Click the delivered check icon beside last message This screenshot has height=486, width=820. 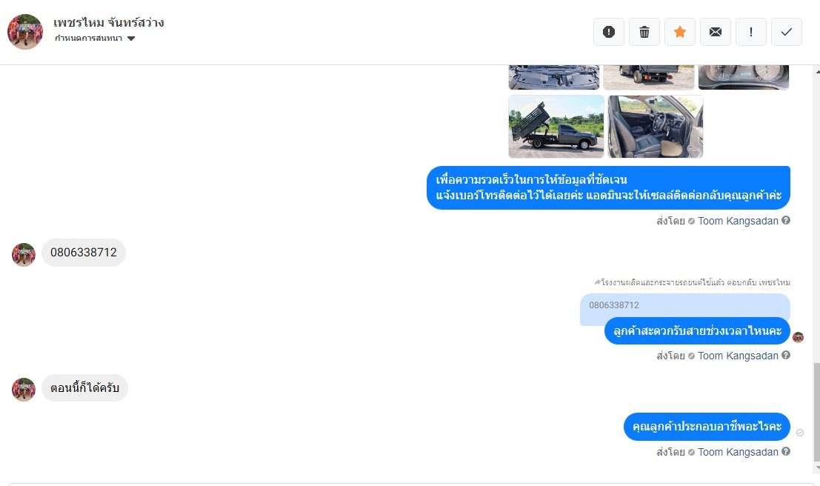pyautogui.click(x=799, y=433)
